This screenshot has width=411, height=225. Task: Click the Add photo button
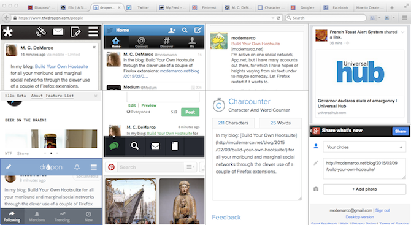click(364, 189)
